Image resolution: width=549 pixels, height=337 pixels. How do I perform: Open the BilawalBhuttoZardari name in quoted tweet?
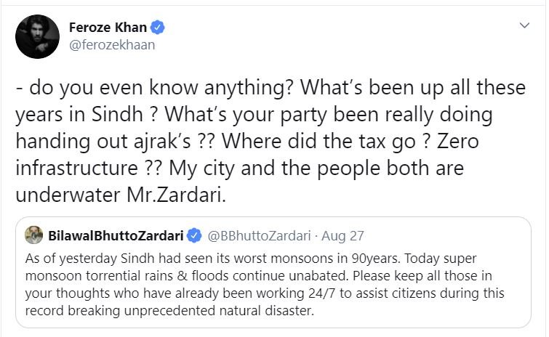coord(116,235)
